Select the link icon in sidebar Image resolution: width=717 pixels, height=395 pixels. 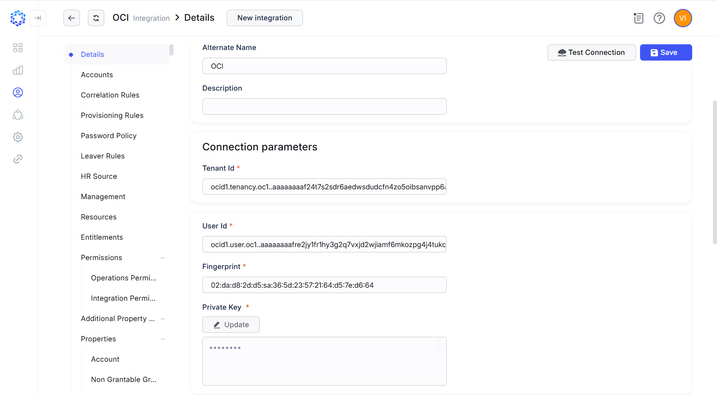[18, 158]
